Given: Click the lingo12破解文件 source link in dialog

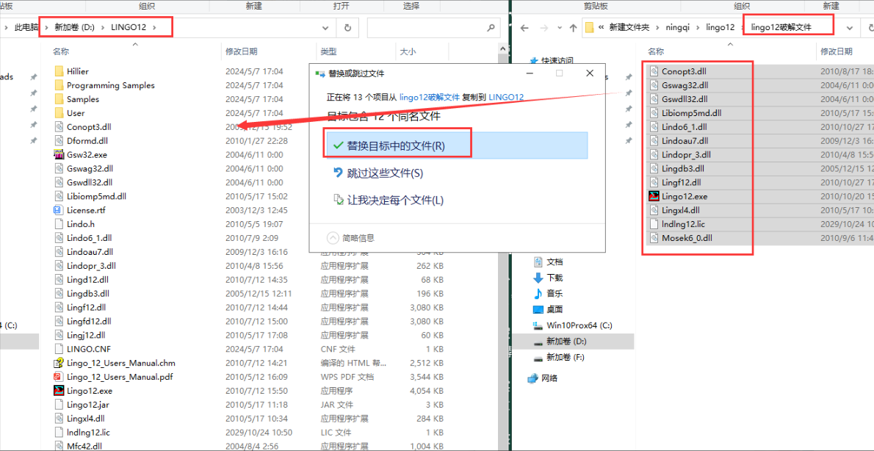Looking at the screenshot, I should pos(429,97).
